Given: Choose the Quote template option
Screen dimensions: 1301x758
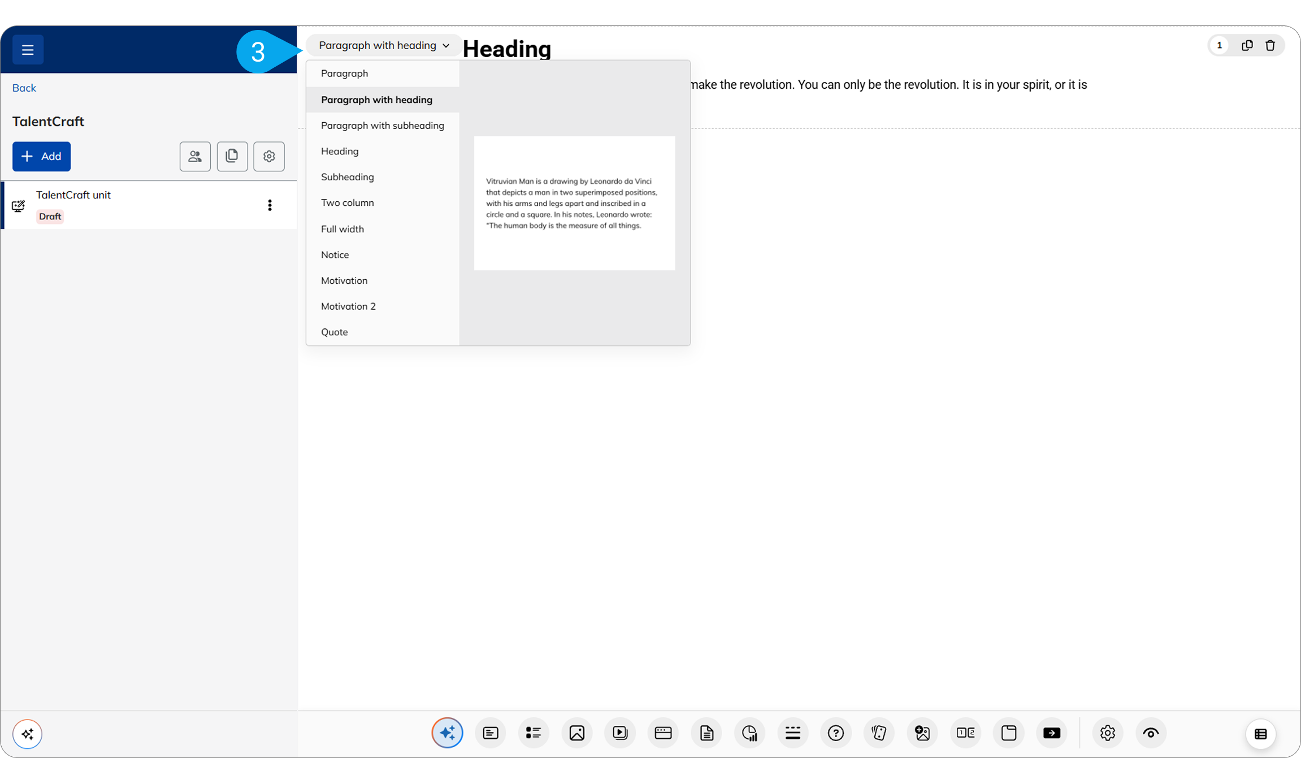Looking at the screenshot, I should click(x=334, y=332).
